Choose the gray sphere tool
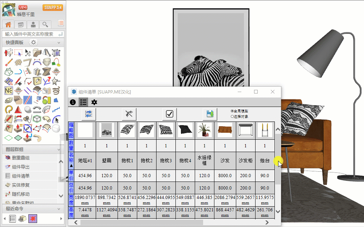The height and width of the screenshot is (227, 364). 28,109
